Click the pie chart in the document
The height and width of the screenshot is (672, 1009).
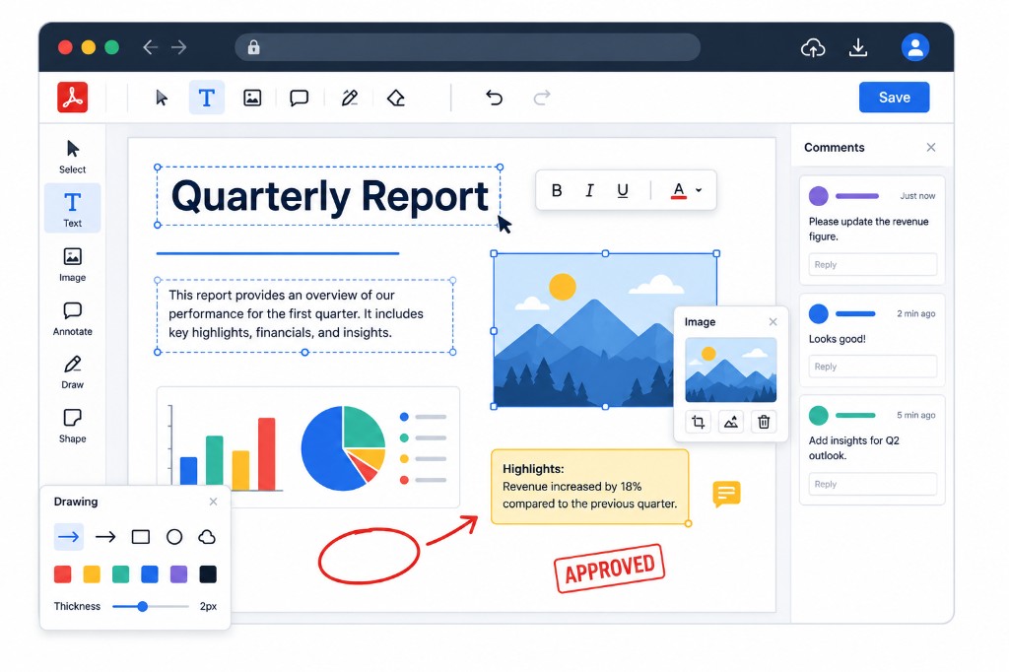tap(343, 448)
